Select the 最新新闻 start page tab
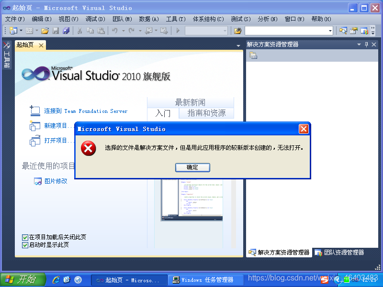 click(x=190, y=102)
